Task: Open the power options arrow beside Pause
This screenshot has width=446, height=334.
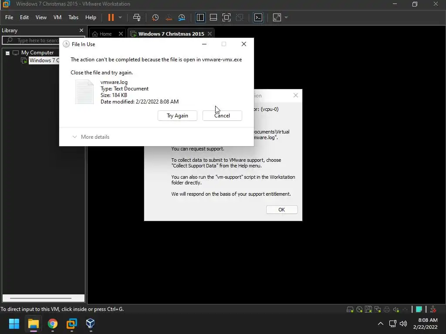Action: [x=120, y=17]
